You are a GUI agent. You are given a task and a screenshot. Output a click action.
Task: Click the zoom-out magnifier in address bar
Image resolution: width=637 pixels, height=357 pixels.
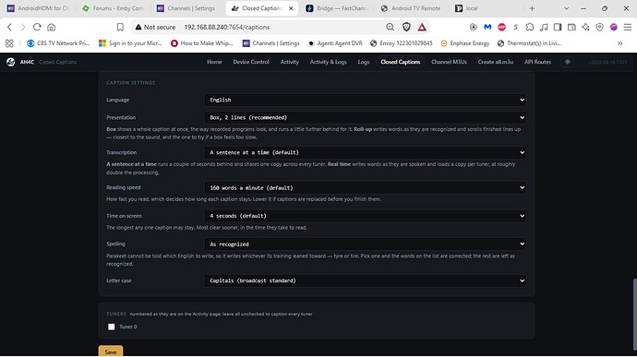coord(390,27)
